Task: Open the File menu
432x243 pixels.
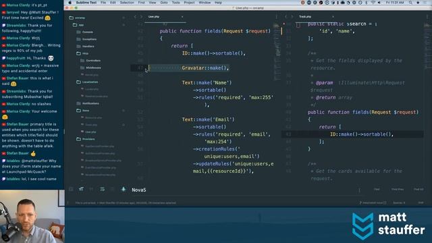Action: [103, 3]
